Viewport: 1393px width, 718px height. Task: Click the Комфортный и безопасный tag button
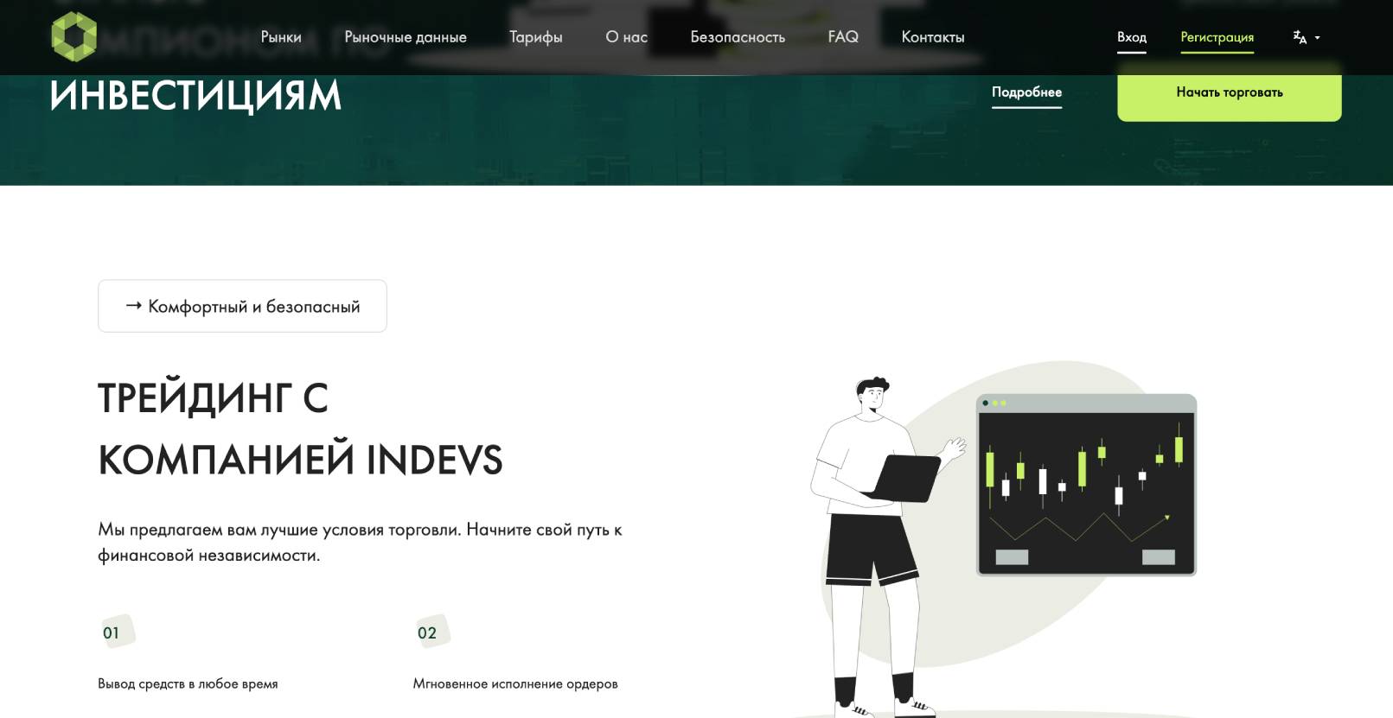pos(242,306)
